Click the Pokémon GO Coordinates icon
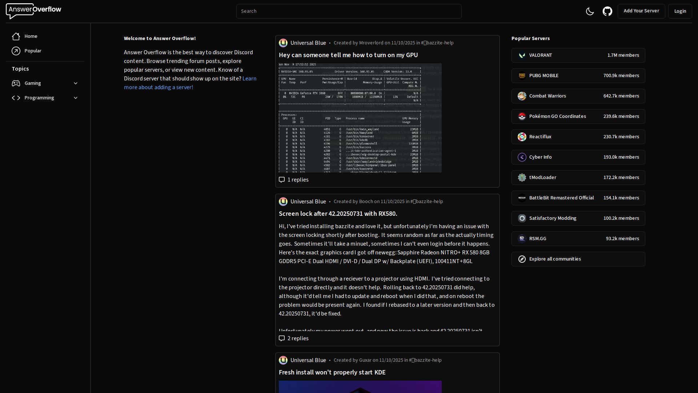The height and width of the screenshot is (393, 698). tap(522, 116)
